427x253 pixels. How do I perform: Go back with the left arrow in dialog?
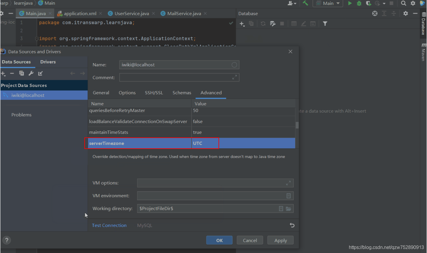(x=73, y=73)
